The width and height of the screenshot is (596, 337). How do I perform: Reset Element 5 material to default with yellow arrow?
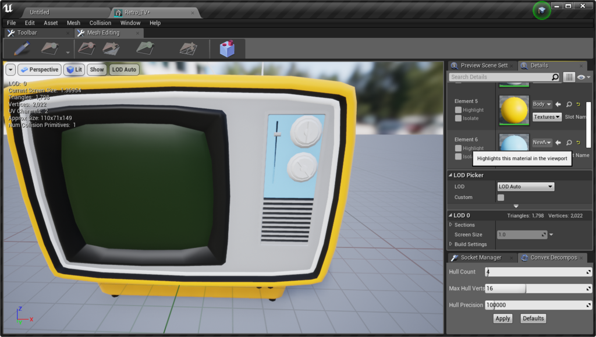tap(579, 104)
